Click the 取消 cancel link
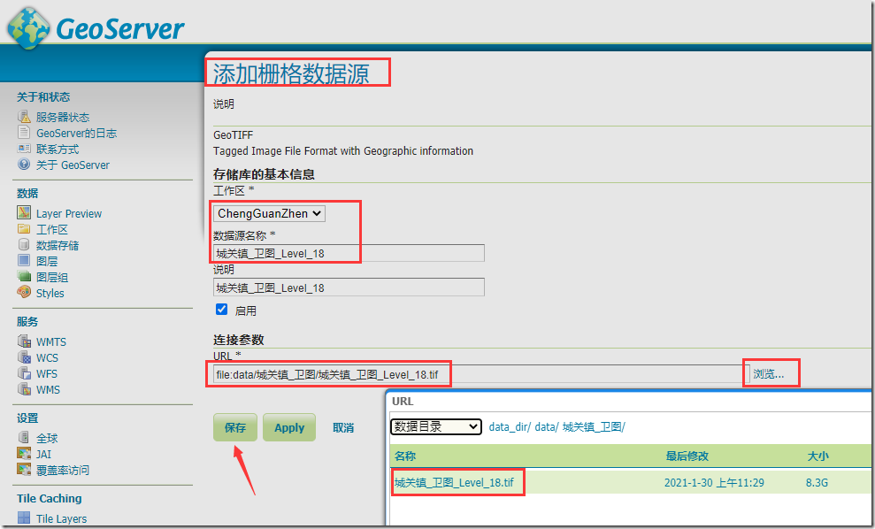 pos(343,427)
